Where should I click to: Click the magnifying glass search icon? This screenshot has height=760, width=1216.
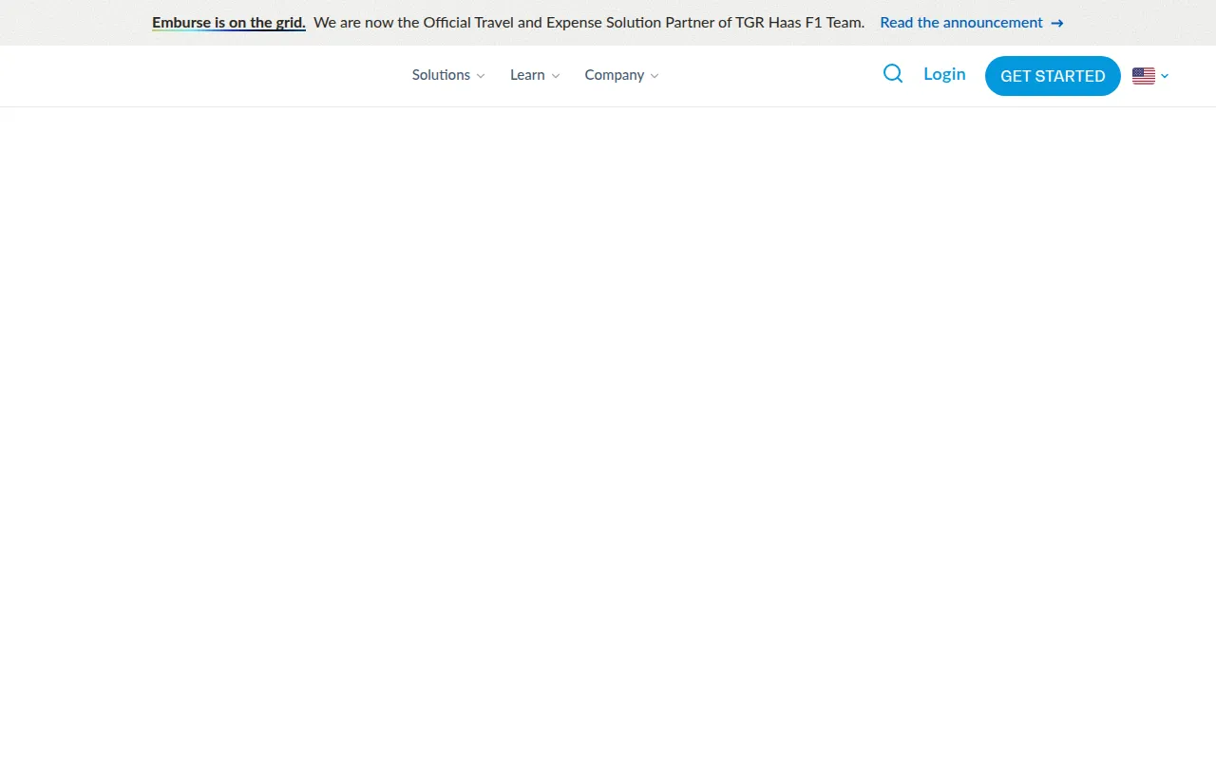pos(893,74)
